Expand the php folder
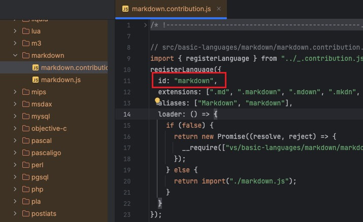The height and width of the screenshot is (222, 363). tap(15, 189)
